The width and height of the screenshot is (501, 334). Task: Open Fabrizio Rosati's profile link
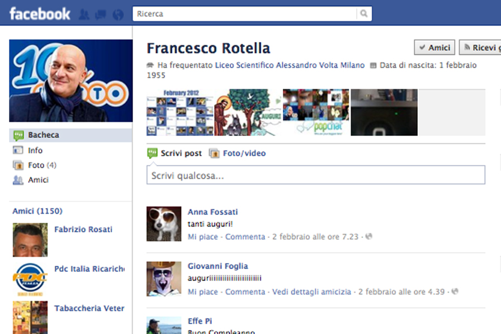coord(83,229)
